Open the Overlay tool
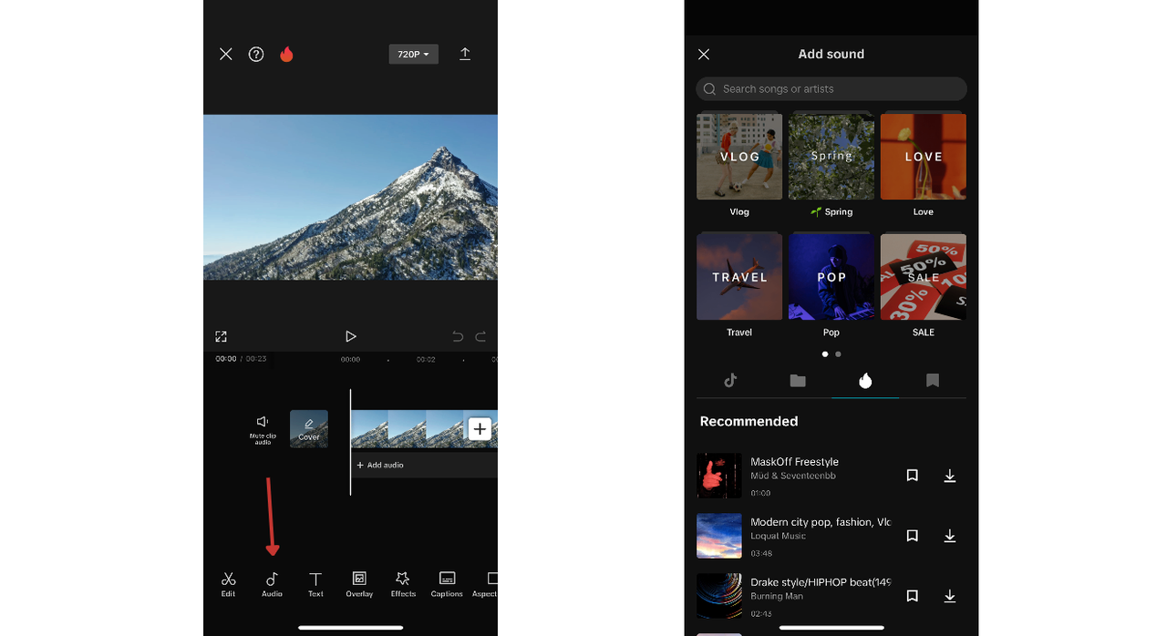 tap(359, 585)
